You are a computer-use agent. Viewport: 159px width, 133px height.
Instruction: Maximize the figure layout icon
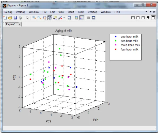(x=153, y=18)
